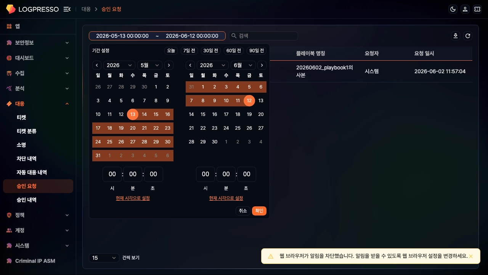Open 승인 내역 submenu item
The image size is (488, 275).
(38, 200)
